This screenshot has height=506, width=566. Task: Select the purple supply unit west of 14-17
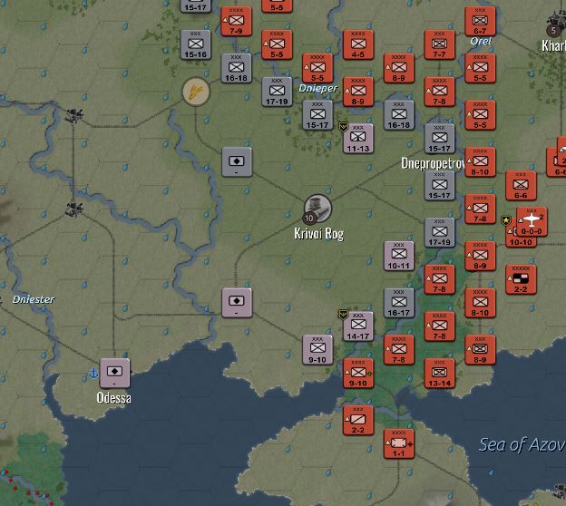(237, 303)
